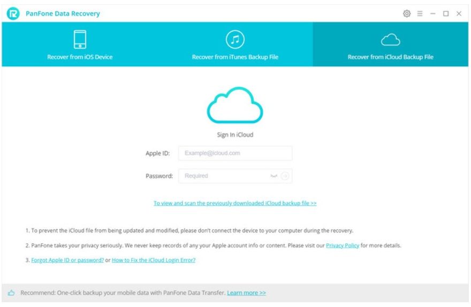Switch to Recover from iOS Device tab

coord(80,57)
